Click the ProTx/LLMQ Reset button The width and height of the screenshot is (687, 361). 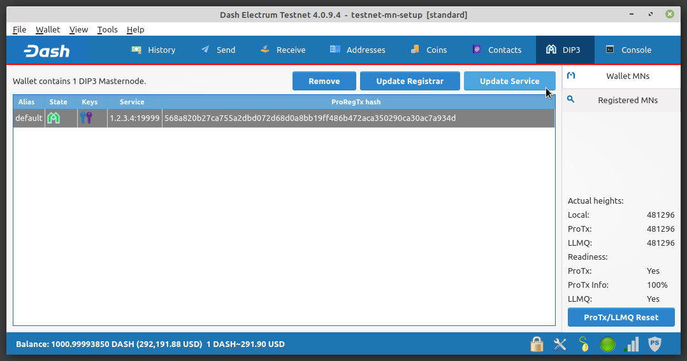click(x=621, y=317)
